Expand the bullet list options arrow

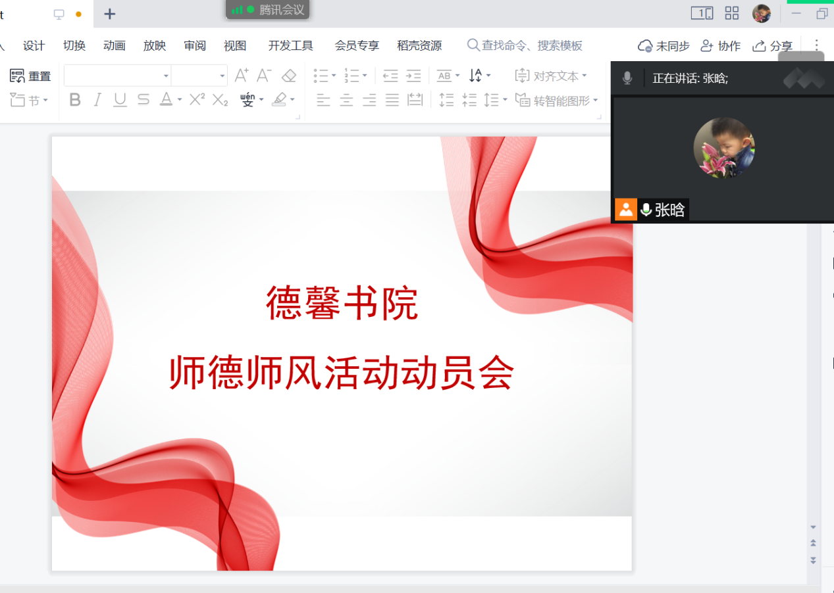334,76
